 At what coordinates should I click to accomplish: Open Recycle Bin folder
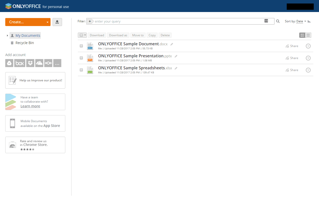(x=25, y=43)
